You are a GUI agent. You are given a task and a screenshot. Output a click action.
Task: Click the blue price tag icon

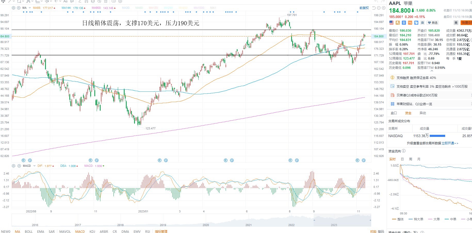(416, 23)
